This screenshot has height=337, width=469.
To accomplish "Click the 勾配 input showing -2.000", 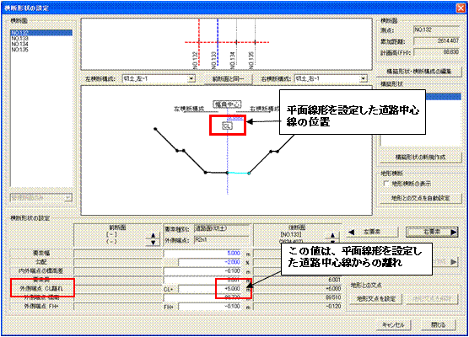I will point(210,262).
